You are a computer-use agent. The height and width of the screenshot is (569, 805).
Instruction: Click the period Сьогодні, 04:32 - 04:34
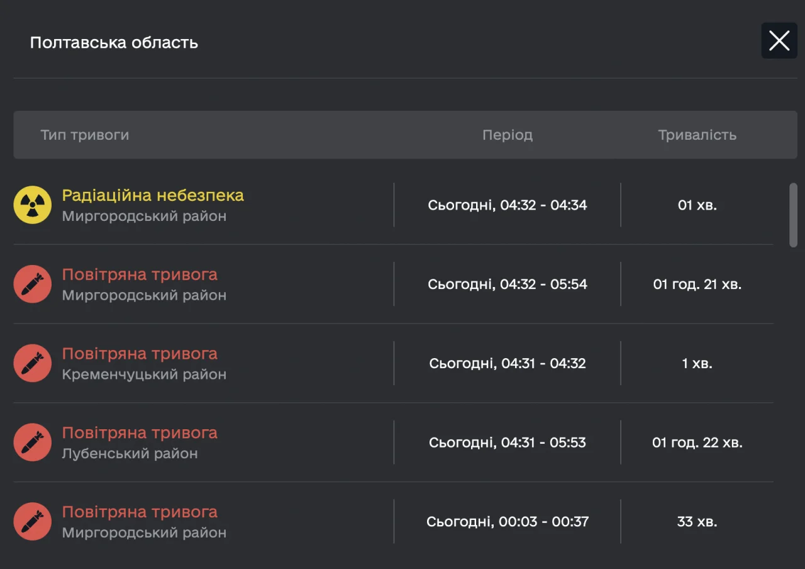click(507, 205)
